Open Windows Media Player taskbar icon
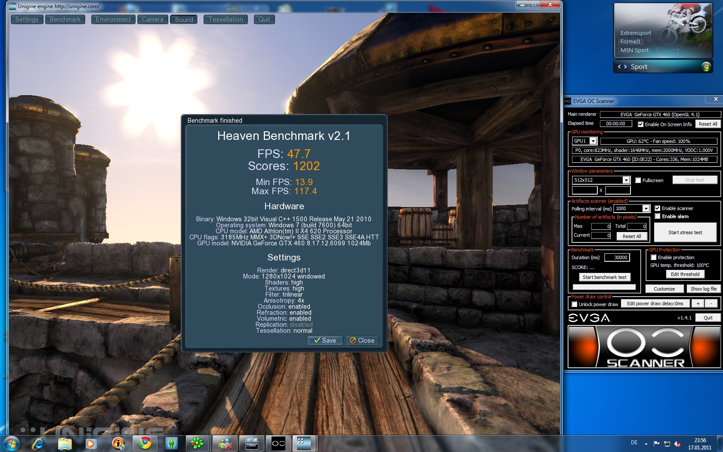The image size is (723, 452). point(91,443)
